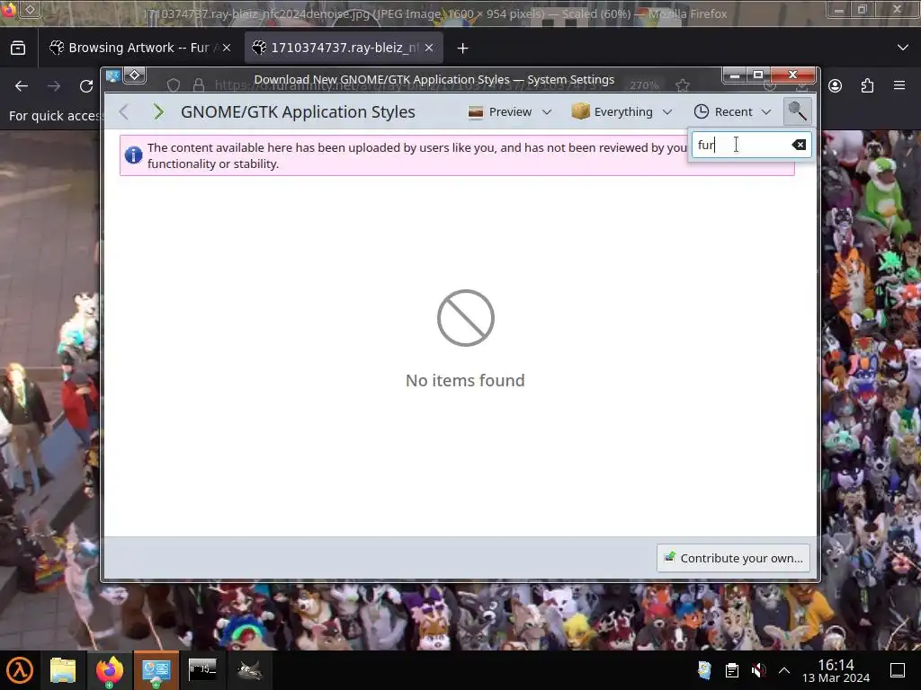Open the clock showing 16:14
Image resolution: width=921 pixels, height=690 pixels.
(x=836, y=670)
